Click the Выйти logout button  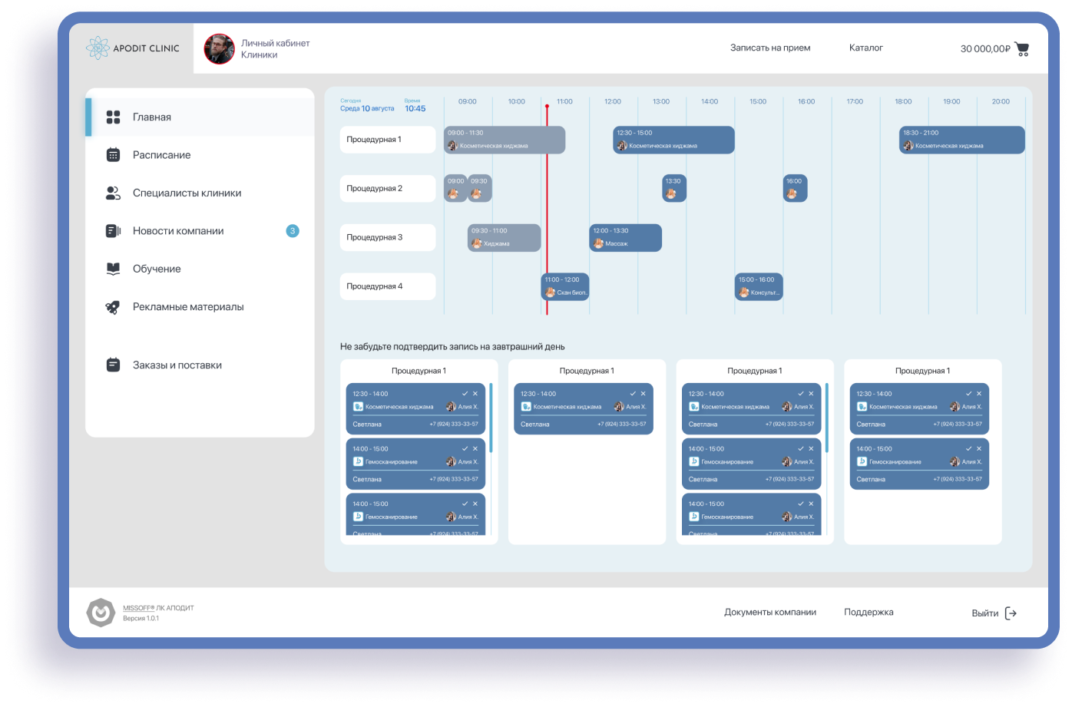pos(994,613)
